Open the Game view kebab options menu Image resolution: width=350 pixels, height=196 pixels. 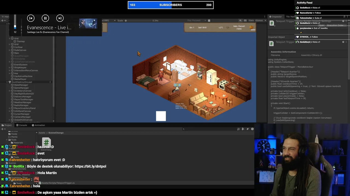pyautogui.click(x=264, y=17)
